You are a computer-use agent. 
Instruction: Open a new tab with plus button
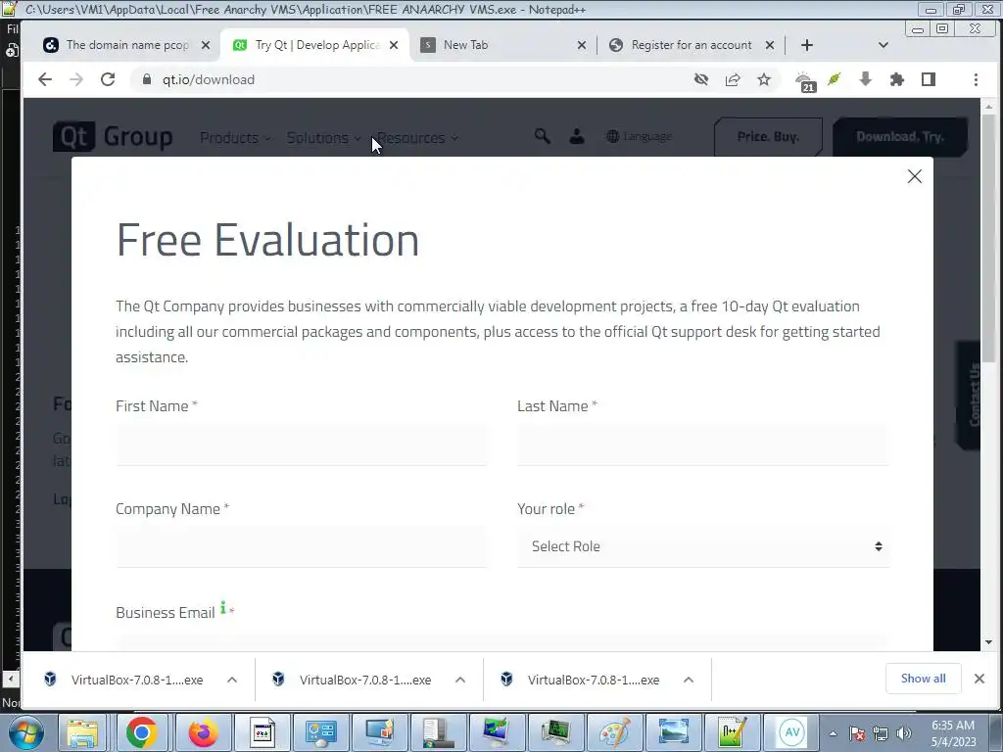[x=807, y=45]
